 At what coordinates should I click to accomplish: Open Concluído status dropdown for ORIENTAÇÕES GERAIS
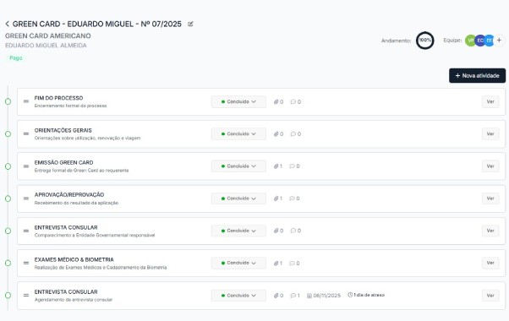point(238,134)
